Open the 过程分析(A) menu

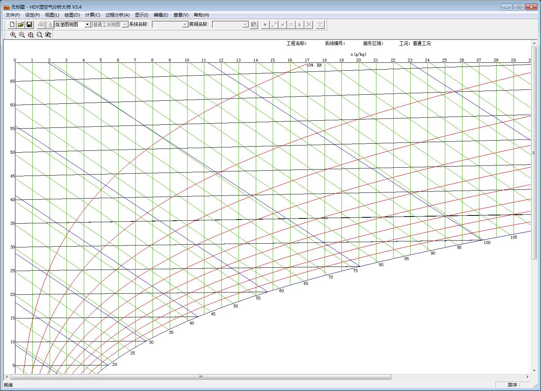click(x=117, y=15)
